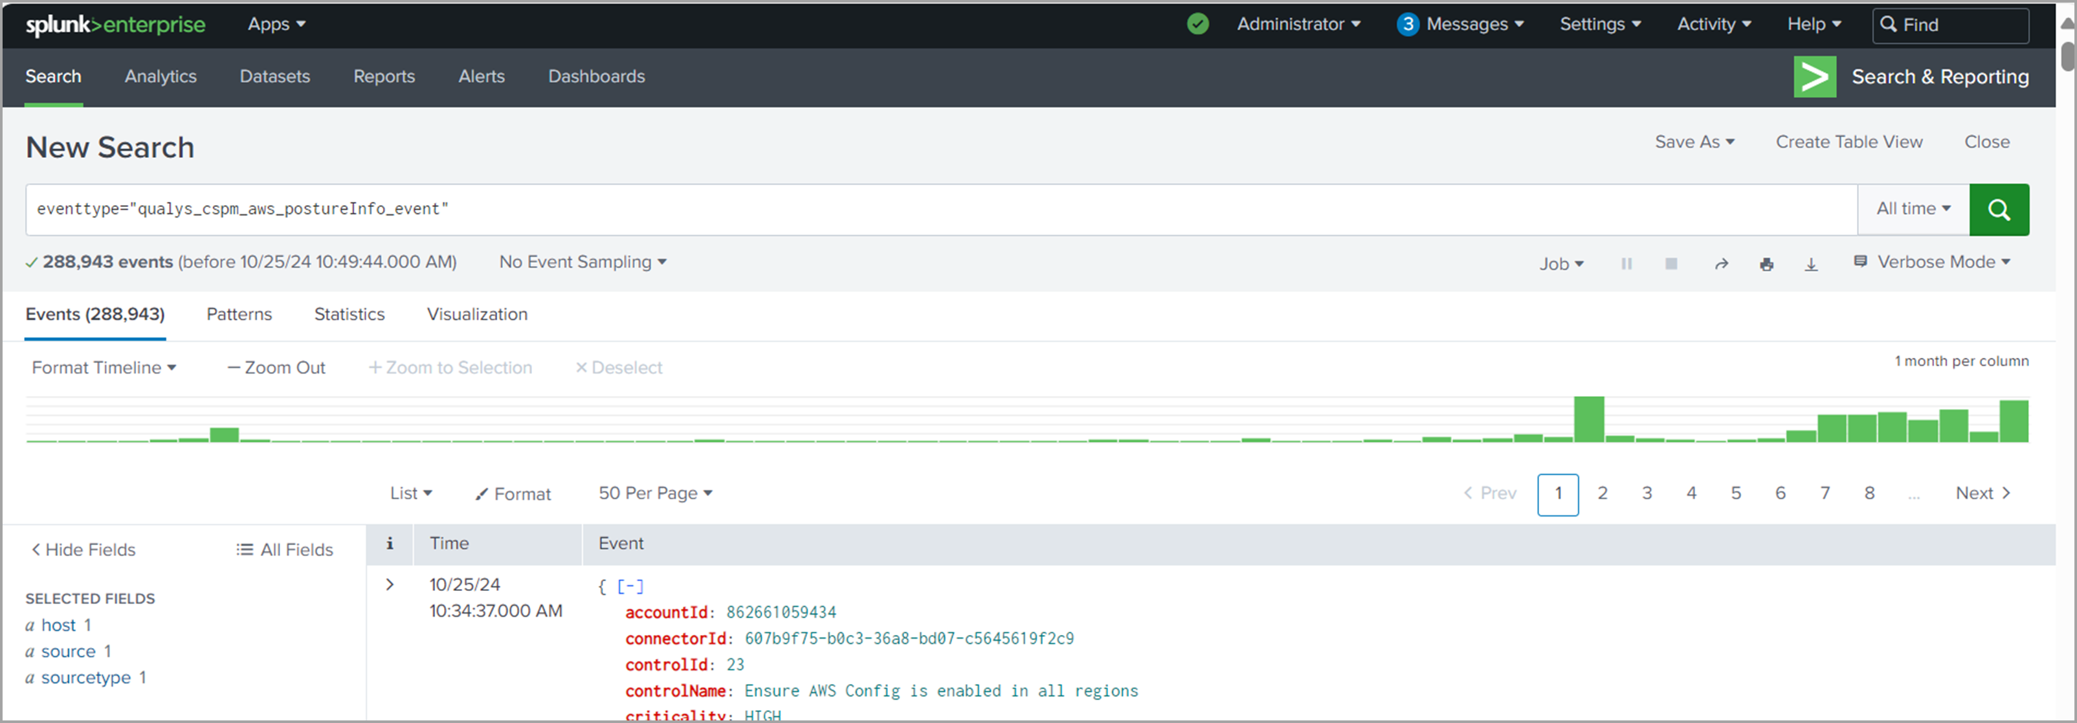Jump to results page 5
The image size is (2077, 723).
tap(1735, 493)
